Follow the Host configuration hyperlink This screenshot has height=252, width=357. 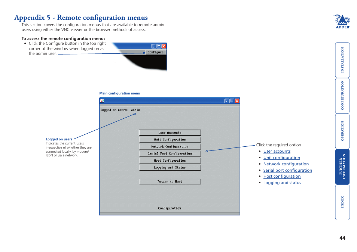282,176
